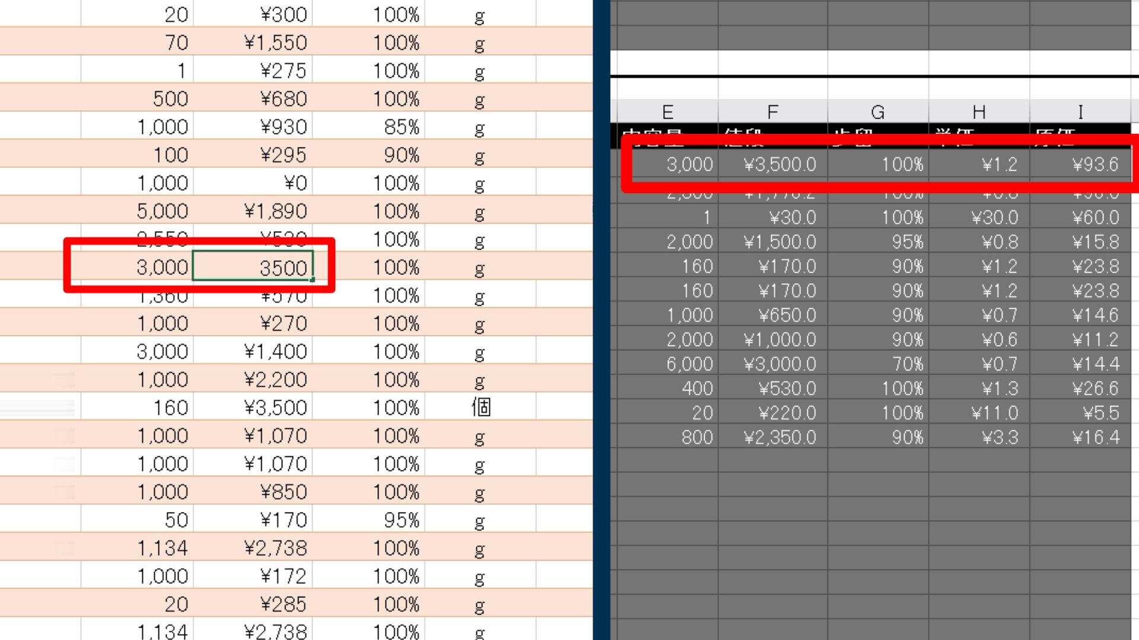Image resolution: width=1139 pixels, height=640 pixels.
Task: Select the ¥60.0 cell in column I
Action: coord(1080,217)
